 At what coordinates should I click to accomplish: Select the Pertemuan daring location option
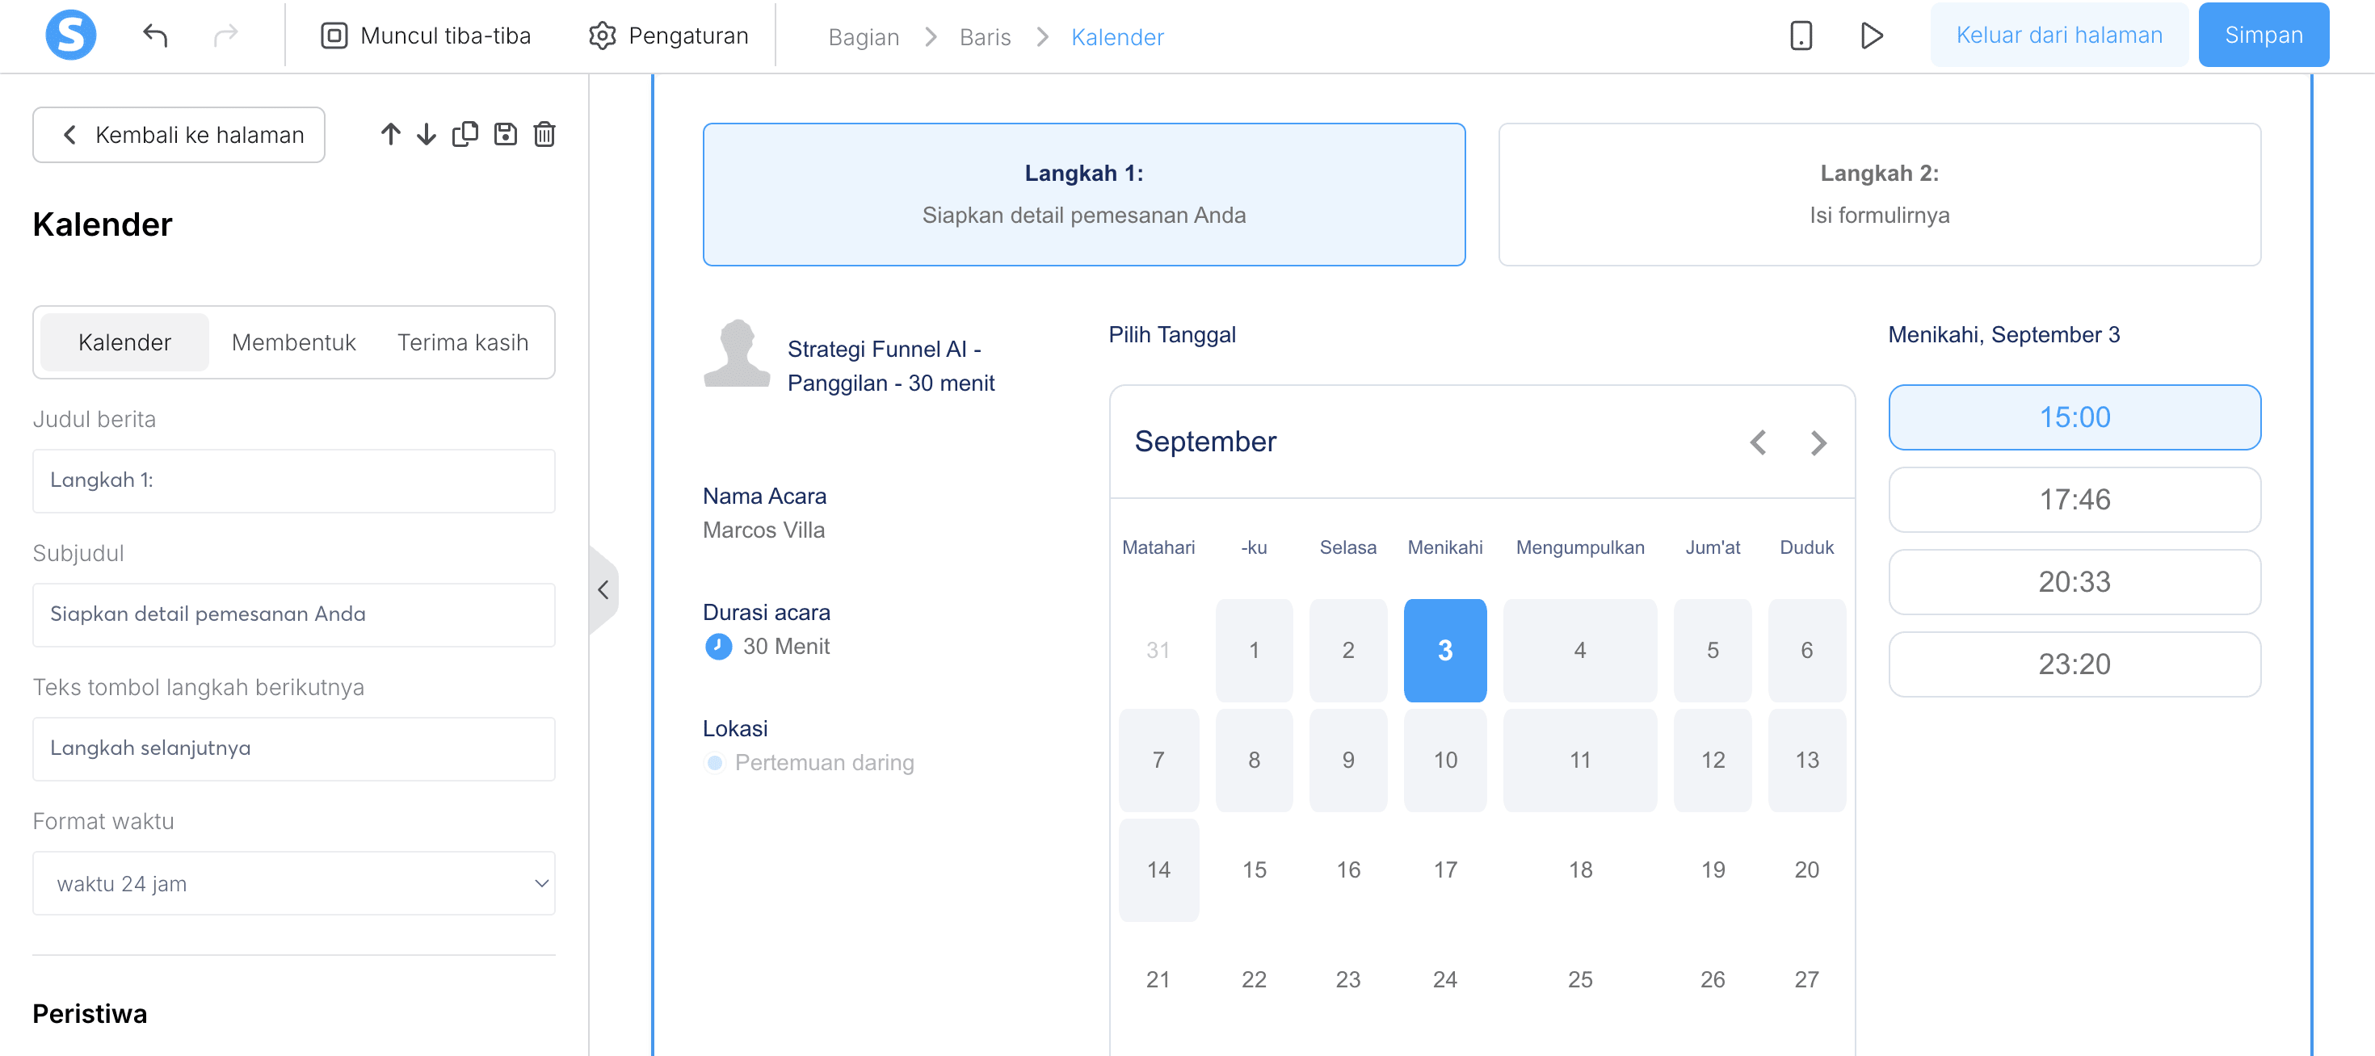pos(716,763)
